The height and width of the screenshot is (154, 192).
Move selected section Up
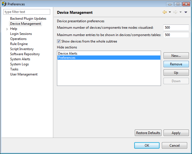176,73
